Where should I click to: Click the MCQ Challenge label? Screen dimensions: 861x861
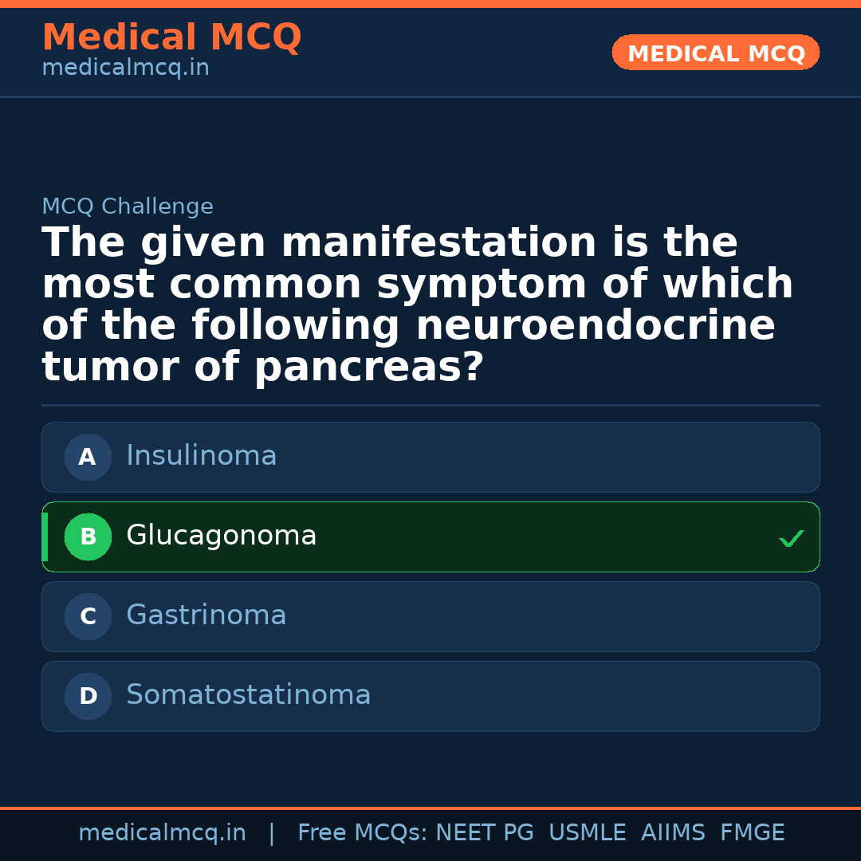click(128, 207)
